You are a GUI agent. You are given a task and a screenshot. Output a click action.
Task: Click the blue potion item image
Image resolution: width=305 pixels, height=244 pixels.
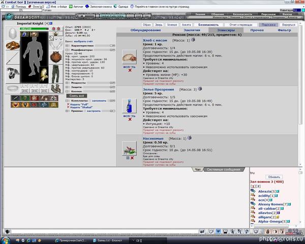(x=129, y=106)
